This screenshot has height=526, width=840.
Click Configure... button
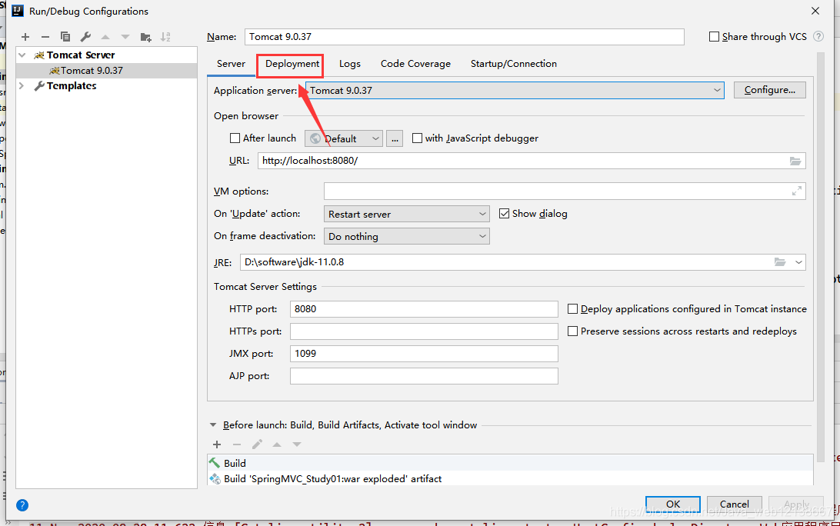click(x=770, y=90)
